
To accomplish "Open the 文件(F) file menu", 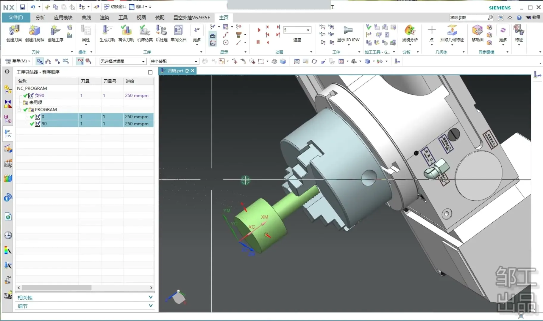I will [16, 18].
